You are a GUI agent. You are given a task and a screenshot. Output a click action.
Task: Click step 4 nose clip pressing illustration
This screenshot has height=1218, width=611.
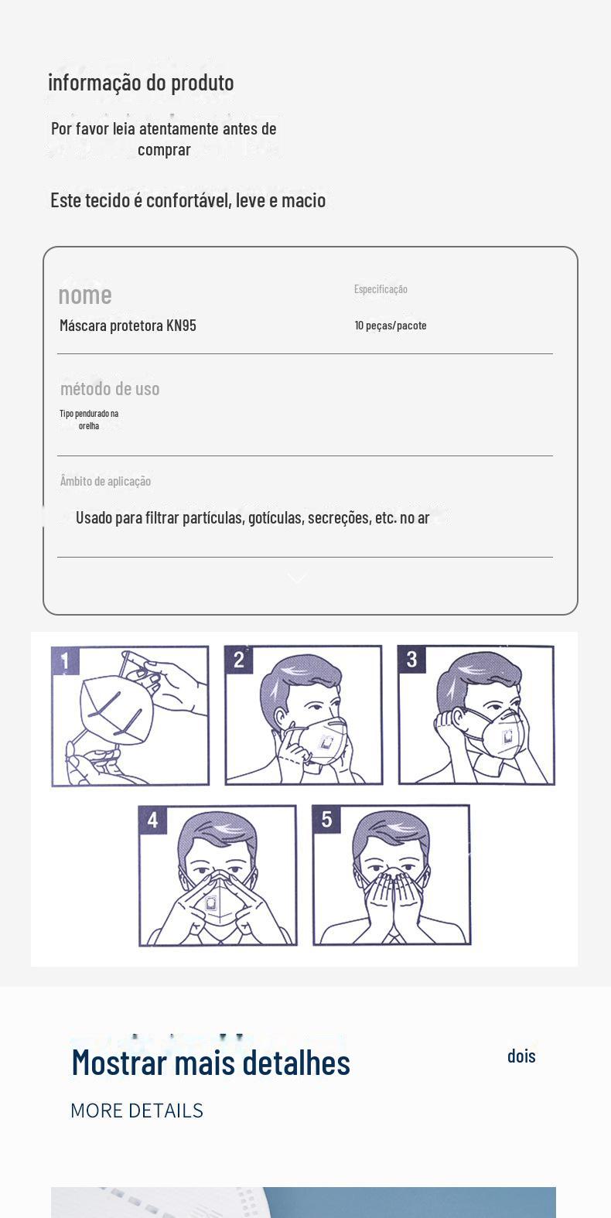(217, 875)
